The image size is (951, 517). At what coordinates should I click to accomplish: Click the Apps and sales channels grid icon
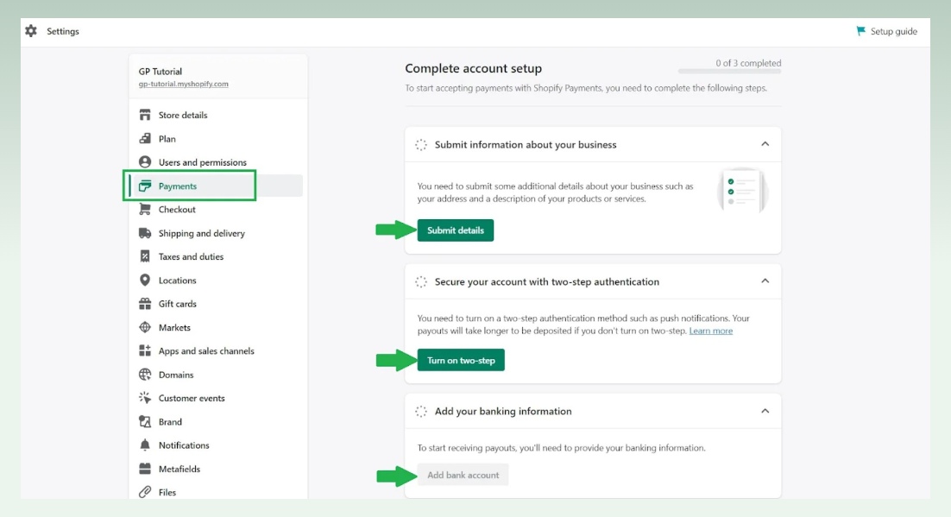pyautogui.click(x=145, y=350)
